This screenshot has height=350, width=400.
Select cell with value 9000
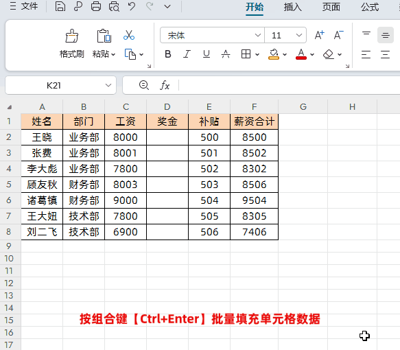coord(126,200)
